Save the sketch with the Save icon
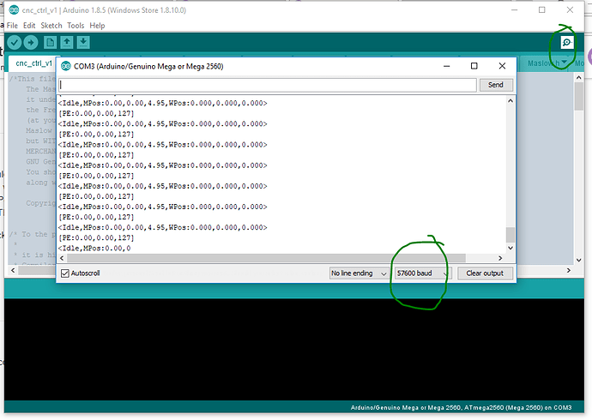 tap(83, 42)
